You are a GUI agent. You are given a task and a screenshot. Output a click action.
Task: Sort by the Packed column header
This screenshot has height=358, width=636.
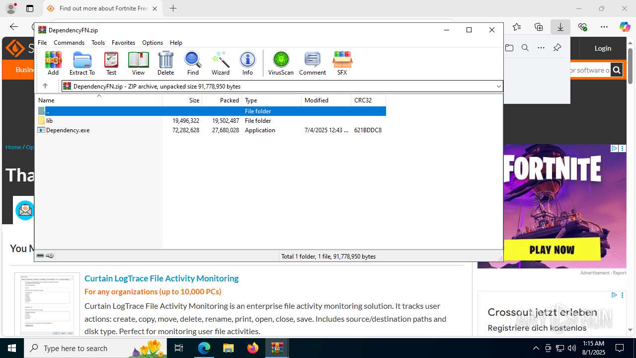pos(222,100)
